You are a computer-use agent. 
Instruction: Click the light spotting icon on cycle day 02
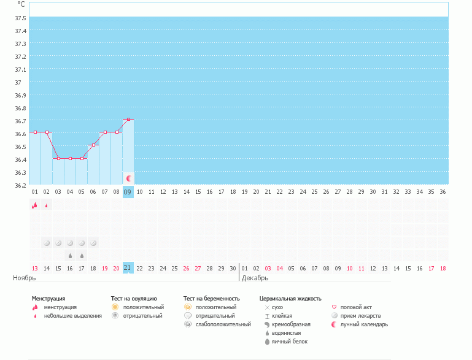tap(47, 206)
